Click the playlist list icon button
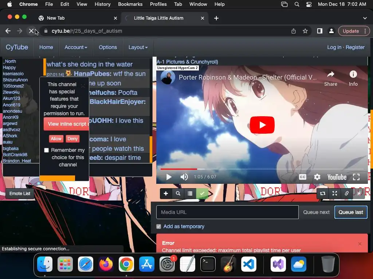The height and width of the screenshot is (279, 373). 190,194
